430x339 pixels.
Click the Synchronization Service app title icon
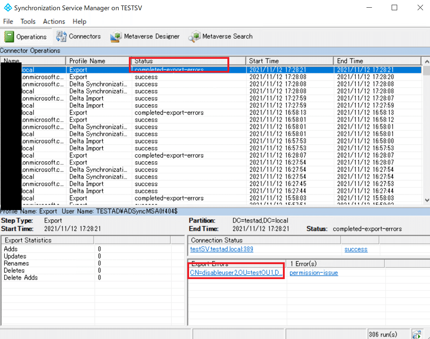pos(8,8)
